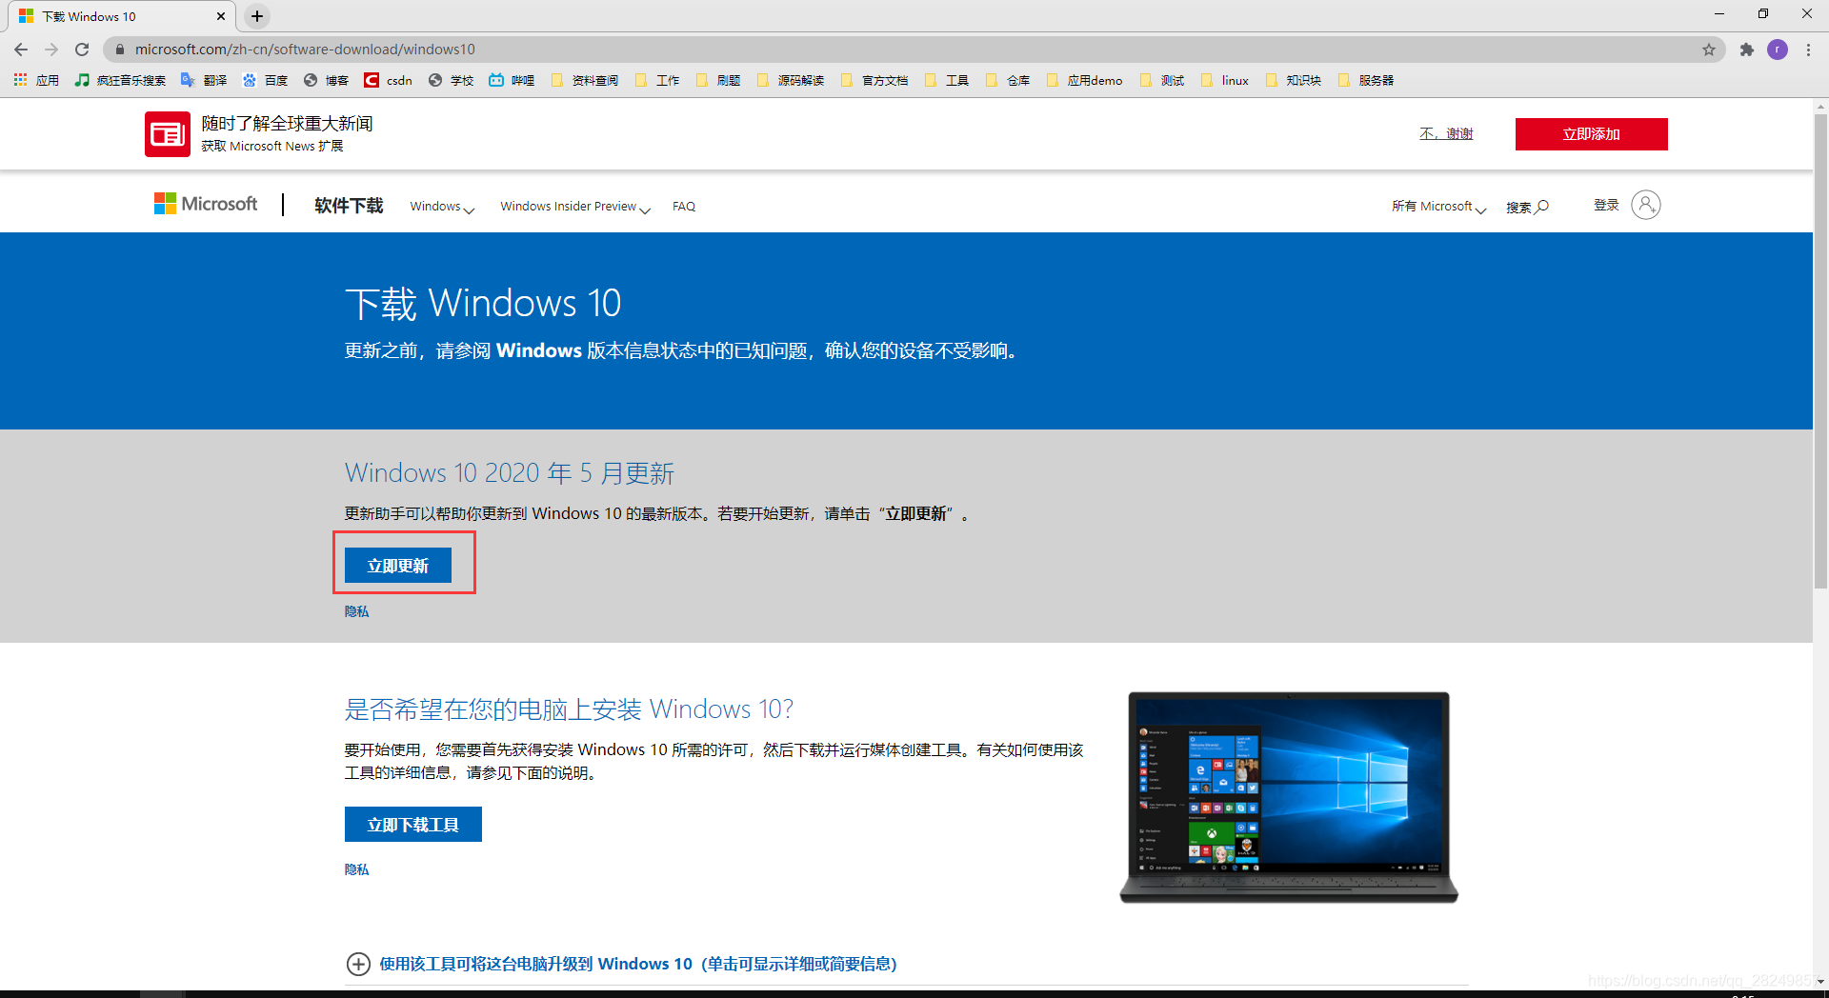Open the 疯狂音乐搜索 bookmark

tap(120, 80)
